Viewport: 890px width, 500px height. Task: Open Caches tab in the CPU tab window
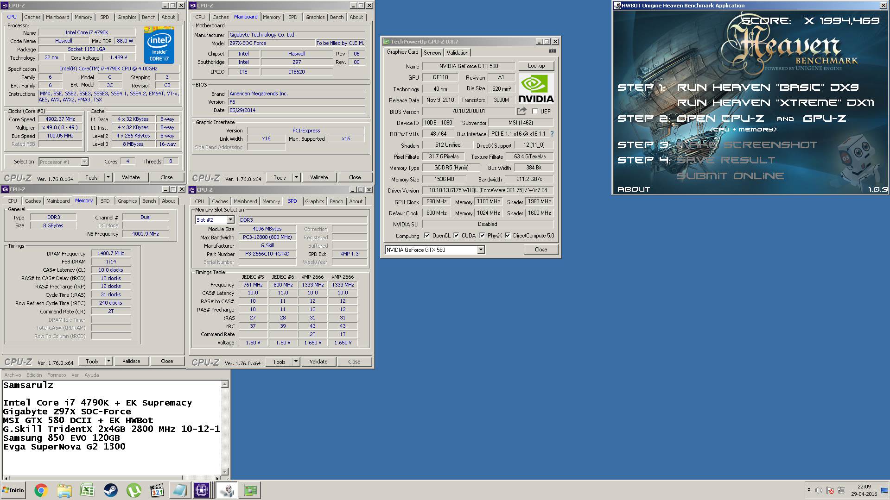pos(32,17)
